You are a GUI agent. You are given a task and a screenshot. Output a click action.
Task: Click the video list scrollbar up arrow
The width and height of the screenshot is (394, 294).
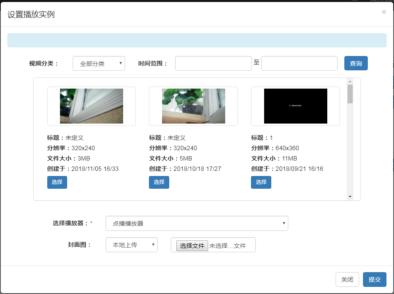coord(350,81)
